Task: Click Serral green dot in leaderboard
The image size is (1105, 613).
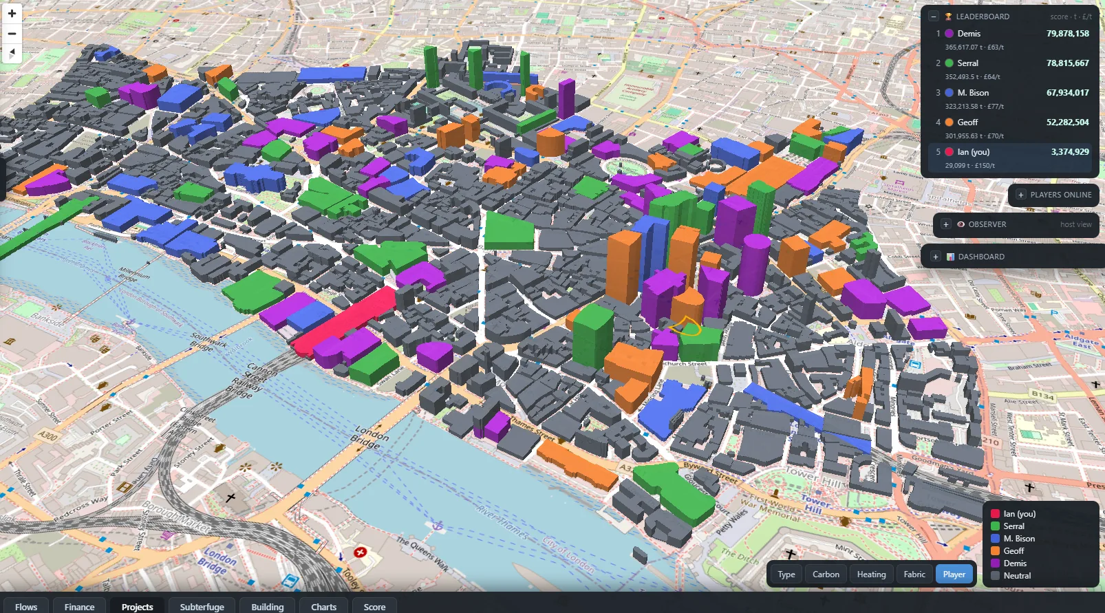Action: (949, 63)
